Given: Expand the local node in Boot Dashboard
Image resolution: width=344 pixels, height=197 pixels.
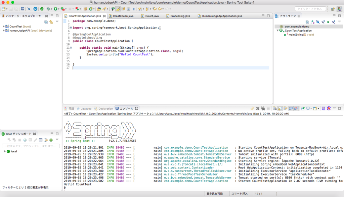Looking at the screenshot, I should [x=5, y=151].
